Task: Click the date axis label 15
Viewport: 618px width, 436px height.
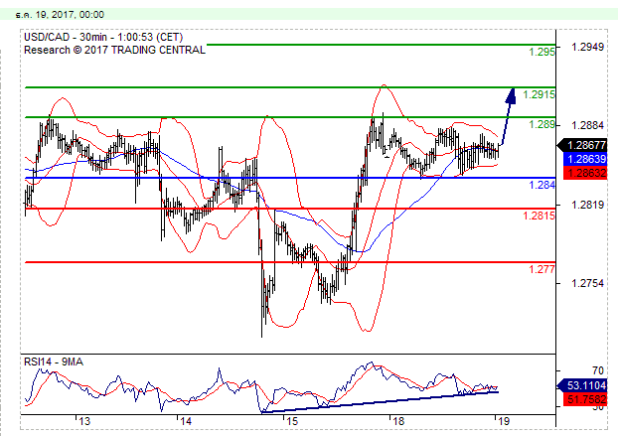Action: pyautogui.click(x=292, y=421)
